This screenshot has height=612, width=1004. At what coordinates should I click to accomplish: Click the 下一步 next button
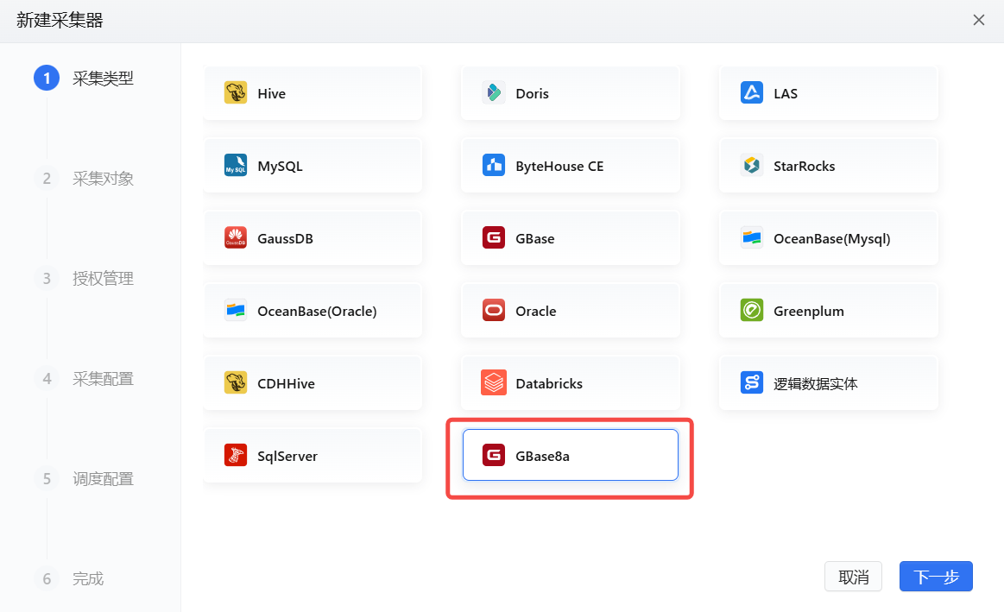(x=936, y=576)
